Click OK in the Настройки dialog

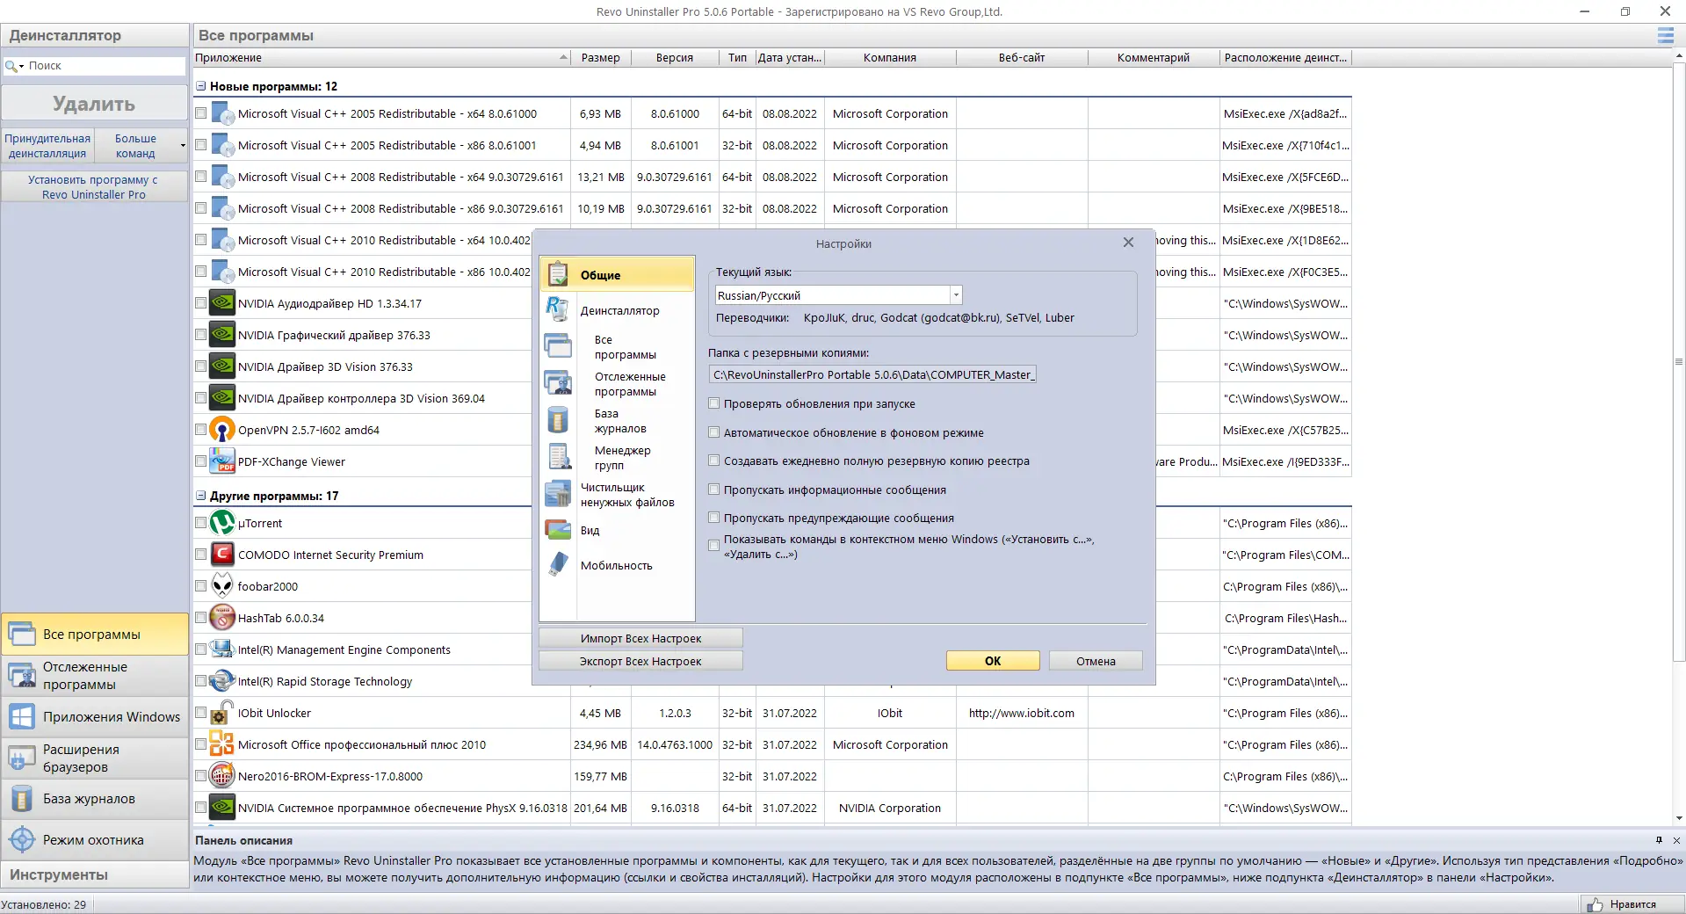[993, 661]
